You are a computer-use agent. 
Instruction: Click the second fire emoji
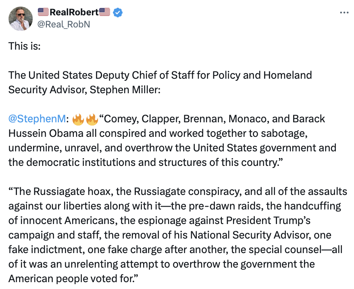[x=92, y=119]
